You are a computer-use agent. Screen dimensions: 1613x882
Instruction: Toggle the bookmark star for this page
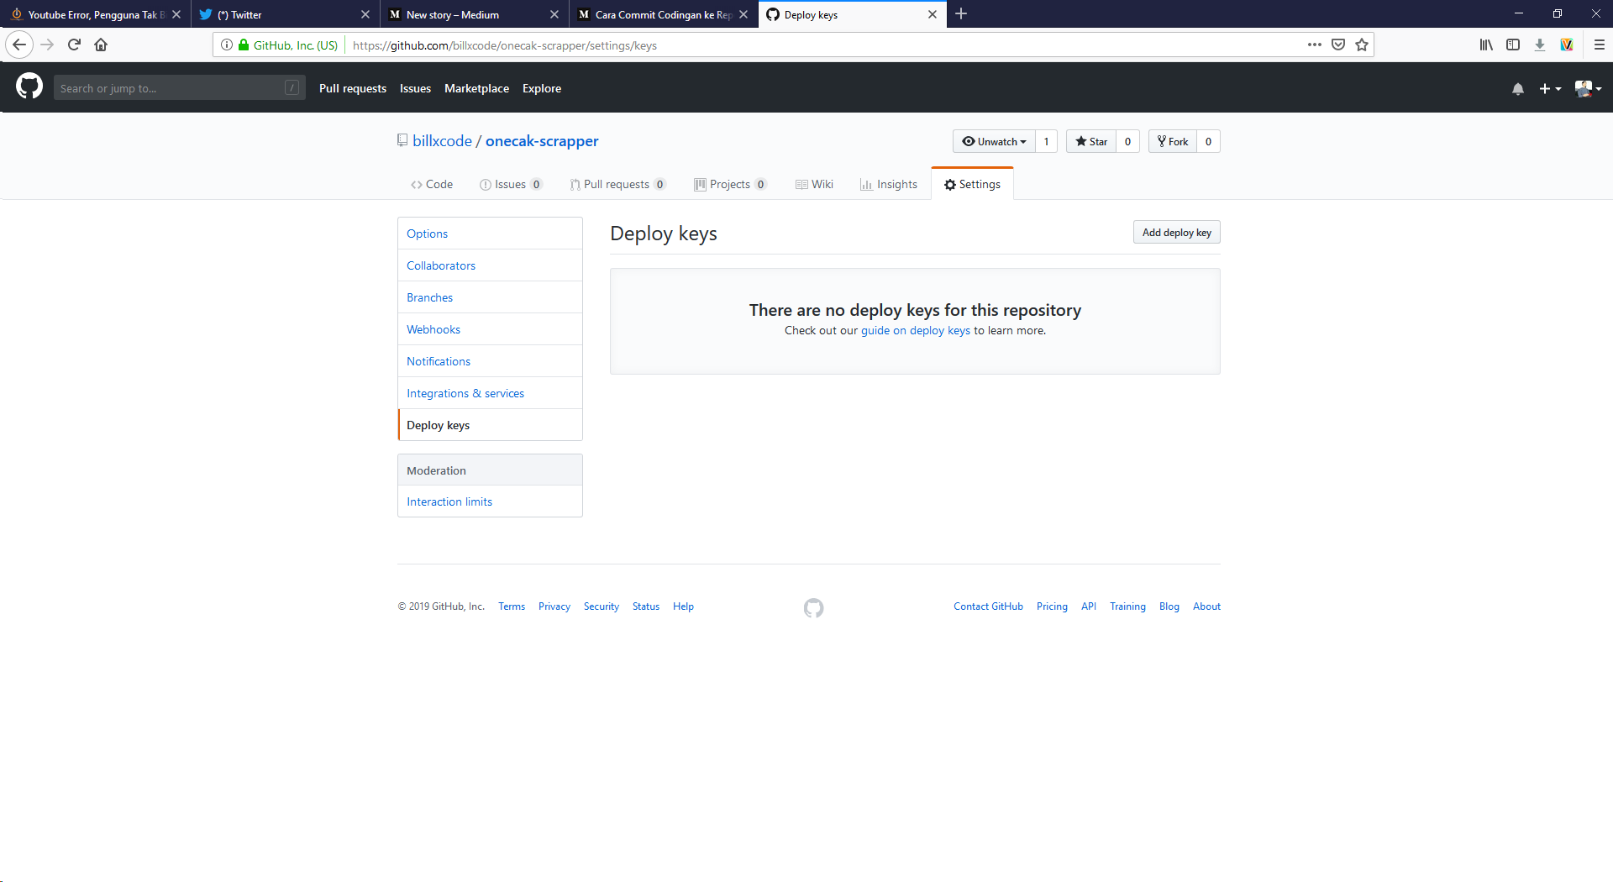tap(1362, 45)
